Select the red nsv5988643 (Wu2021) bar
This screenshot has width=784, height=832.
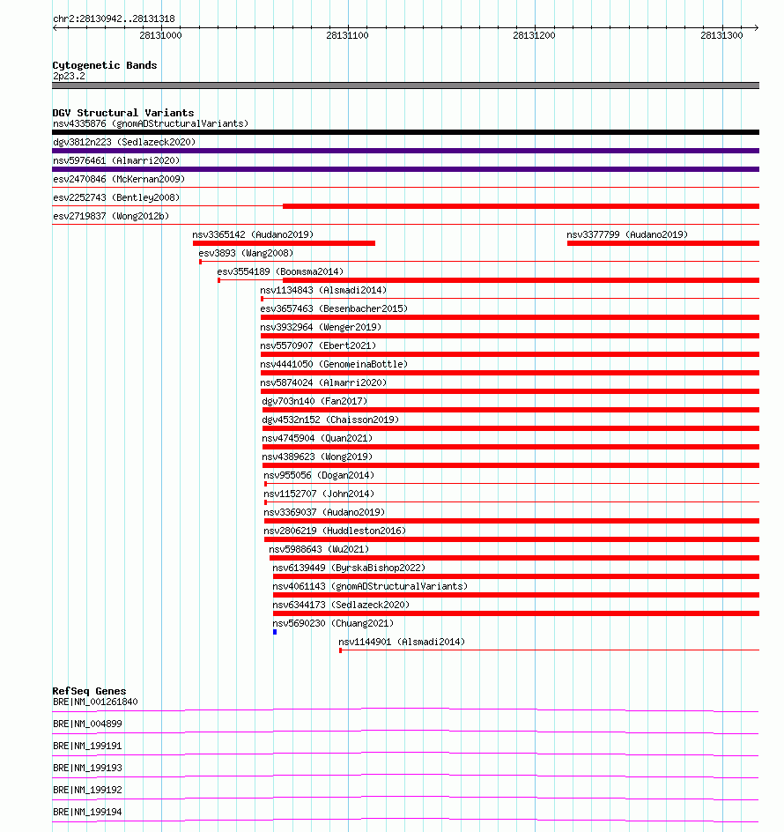tap(514, 558)
